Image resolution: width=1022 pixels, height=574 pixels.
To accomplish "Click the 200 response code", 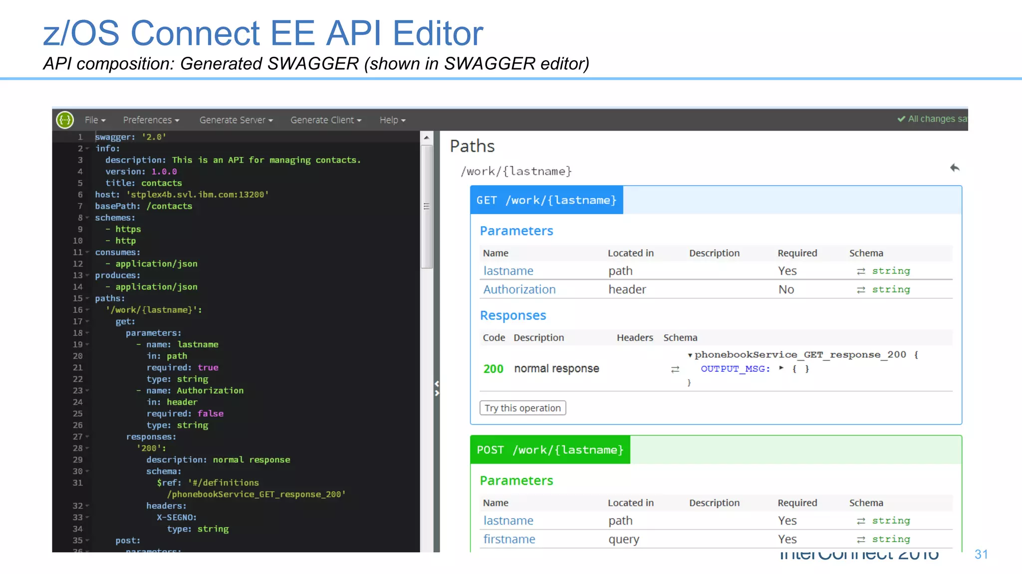I will 493,369.
